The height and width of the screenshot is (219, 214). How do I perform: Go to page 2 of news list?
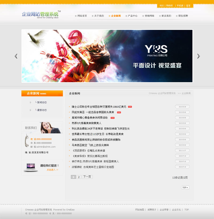click(x=79, y=177)
